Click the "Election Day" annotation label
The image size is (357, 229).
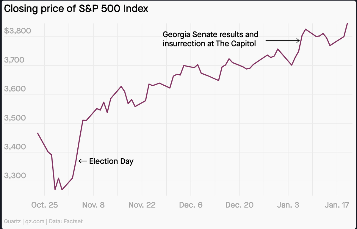111,161
